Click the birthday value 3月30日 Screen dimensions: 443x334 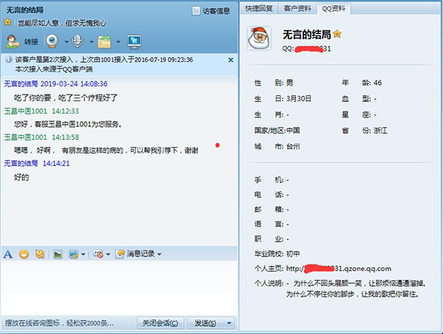point(298,99)
